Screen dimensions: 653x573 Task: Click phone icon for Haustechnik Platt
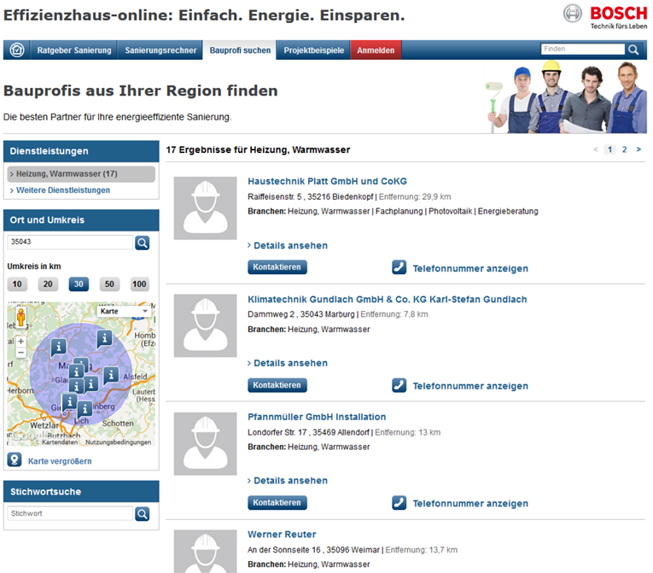pos(399,267)
